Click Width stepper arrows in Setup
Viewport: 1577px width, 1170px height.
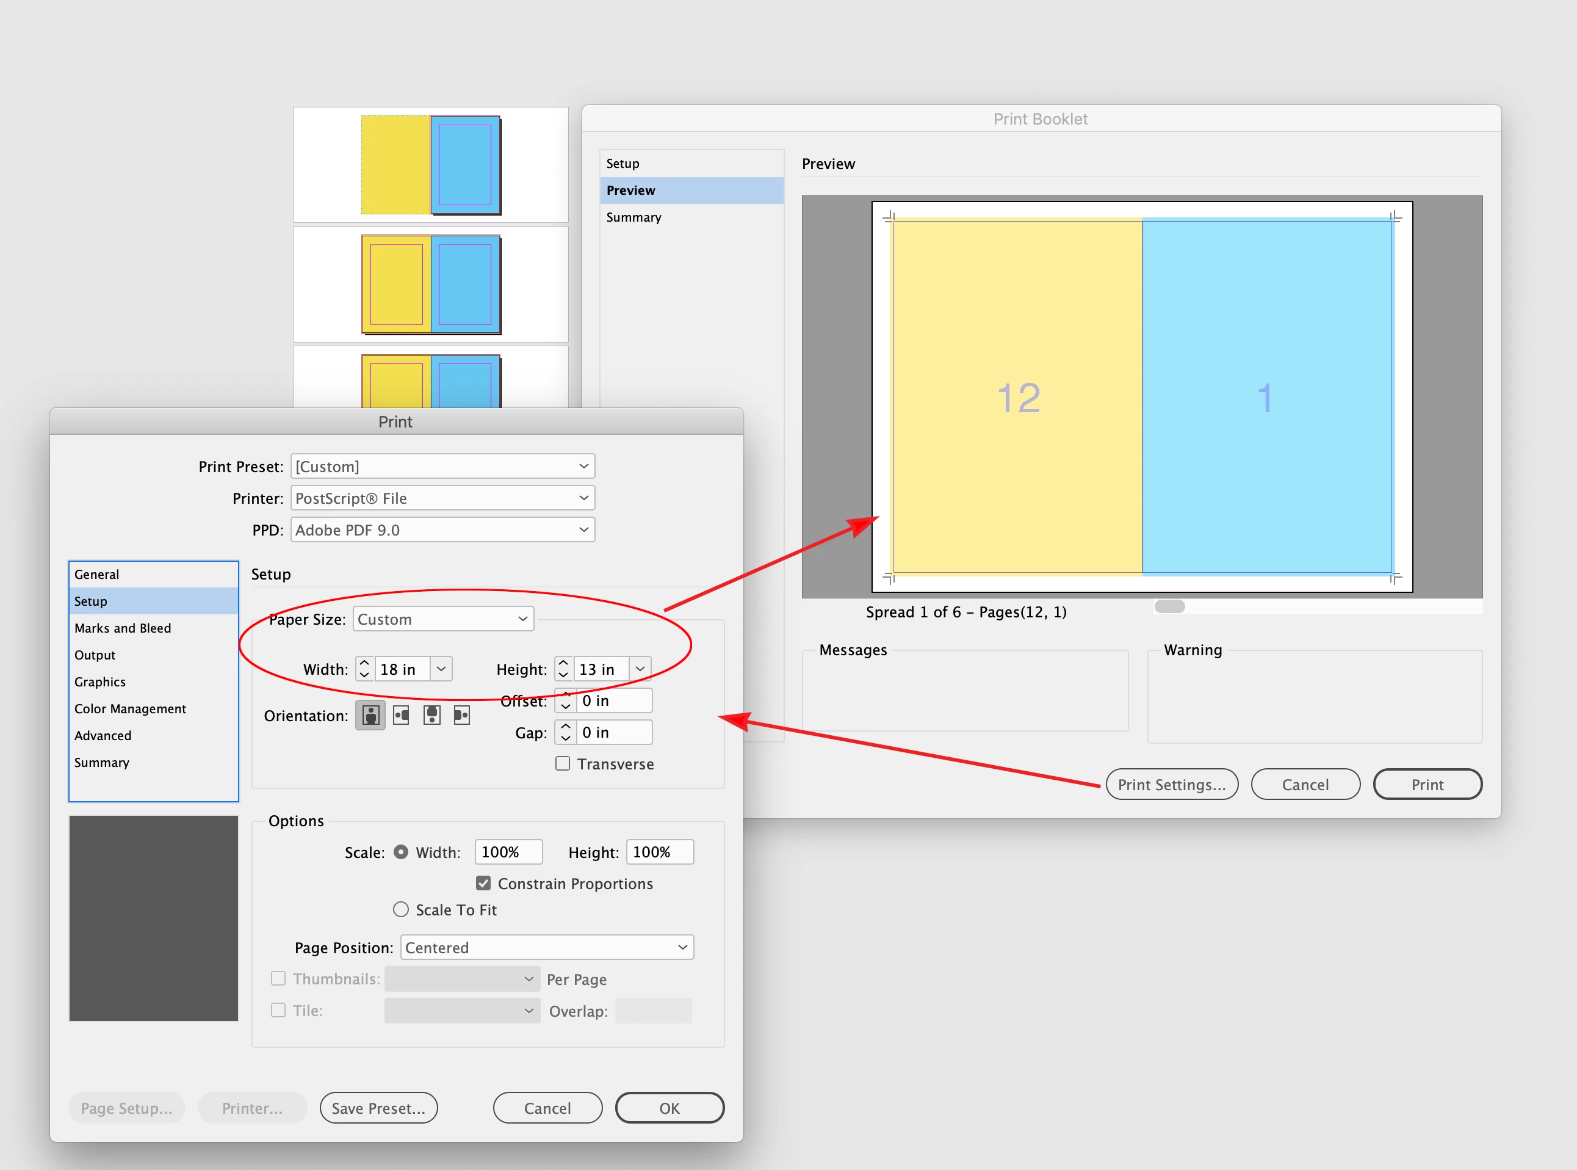(x=364, y=669)
